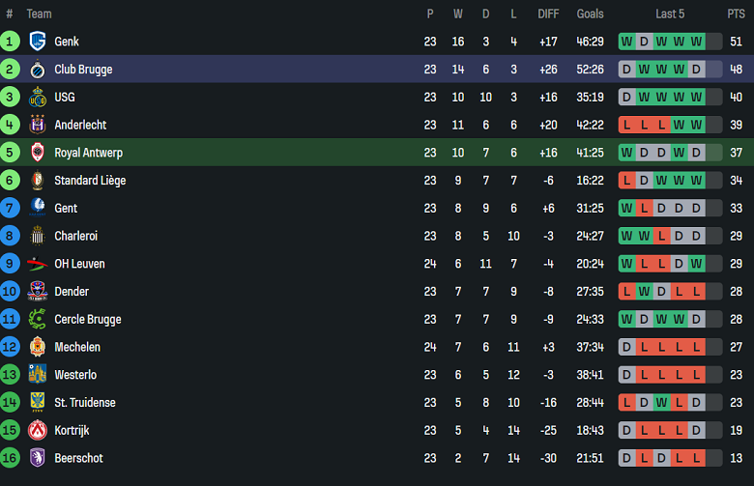Click Anderlecht's first red L form badge
This screenshot has height=486, width=754.
click(626, 125)
